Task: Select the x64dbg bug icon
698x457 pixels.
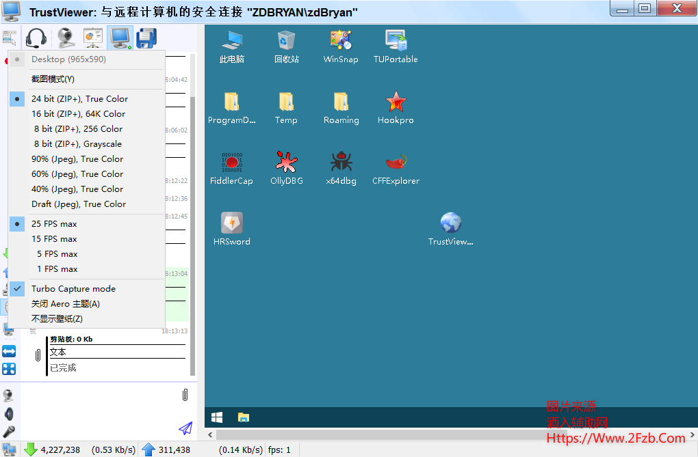Action: [x=341, y=168]
